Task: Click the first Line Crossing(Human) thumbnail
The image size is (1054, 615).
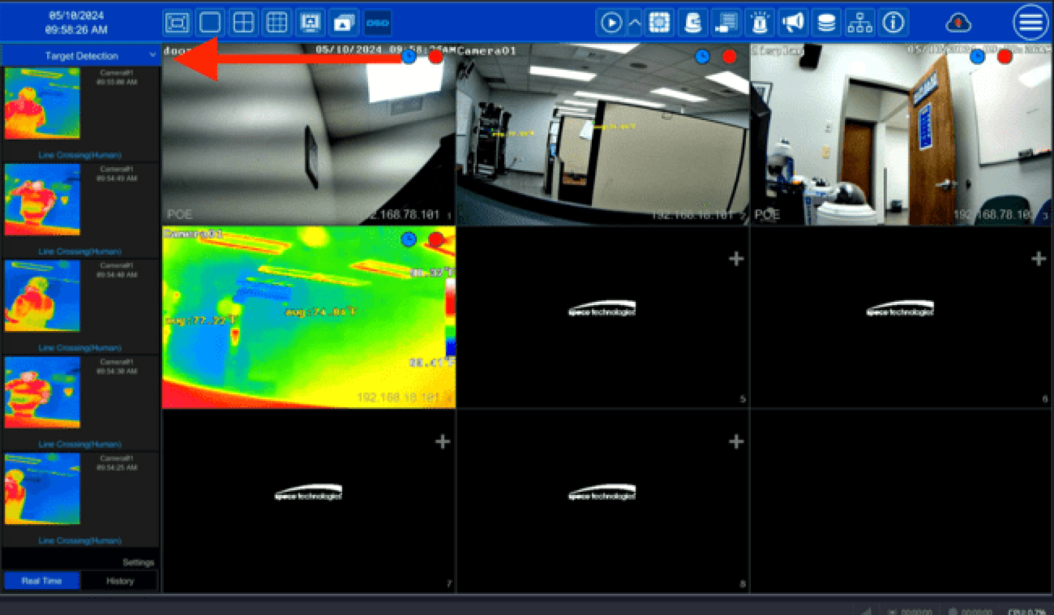Action: 43,104
